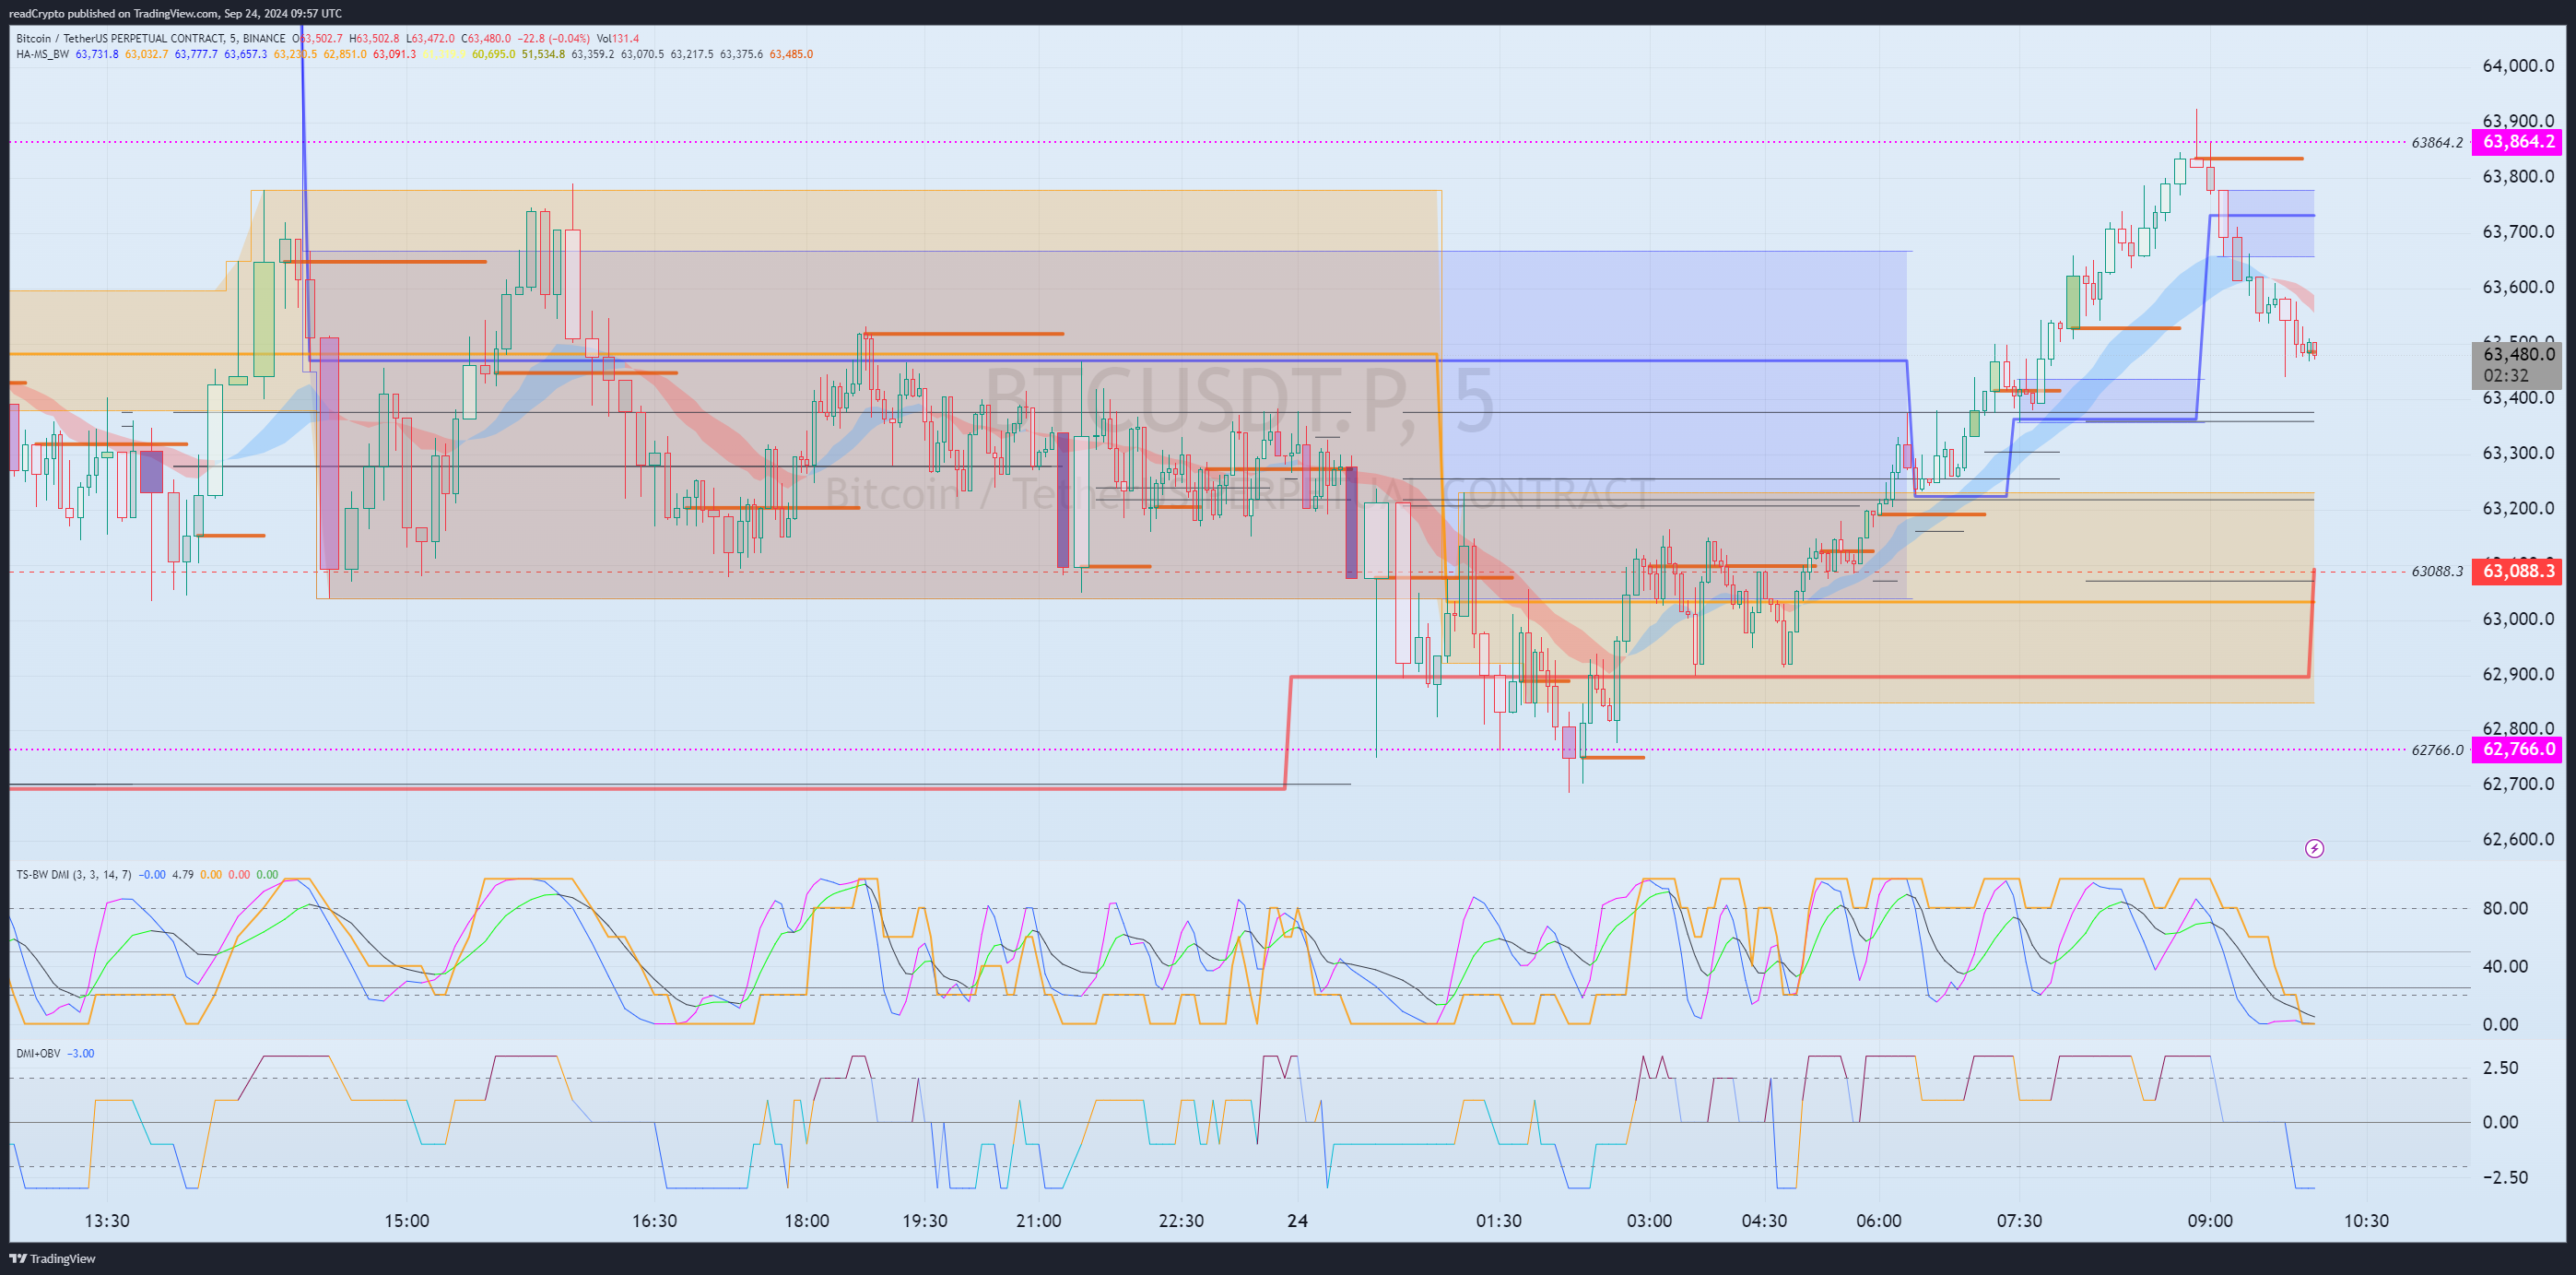Click the TS-BW DMI (3, 3, 14, 7) indicator label
Screen dimensions: 2576x1275
pos(73,875)
